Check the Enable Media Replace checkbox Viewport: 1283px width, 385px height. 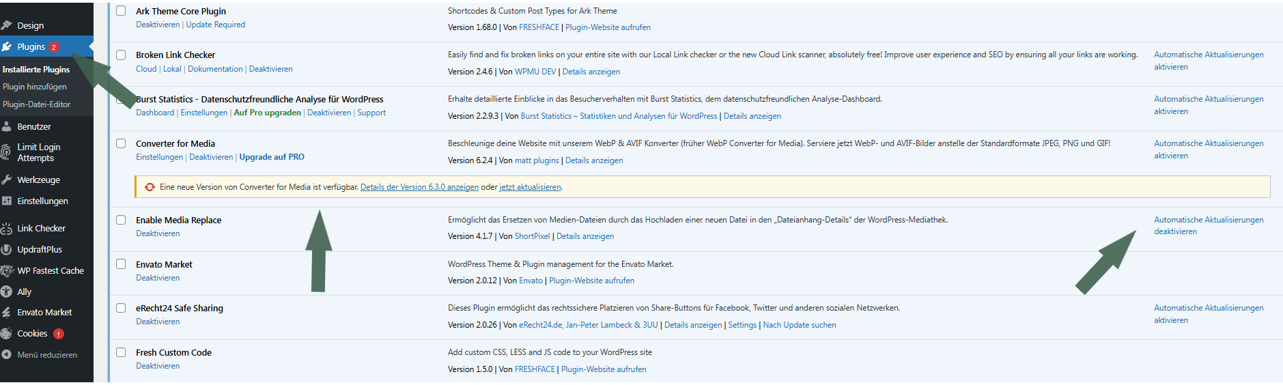121,220
